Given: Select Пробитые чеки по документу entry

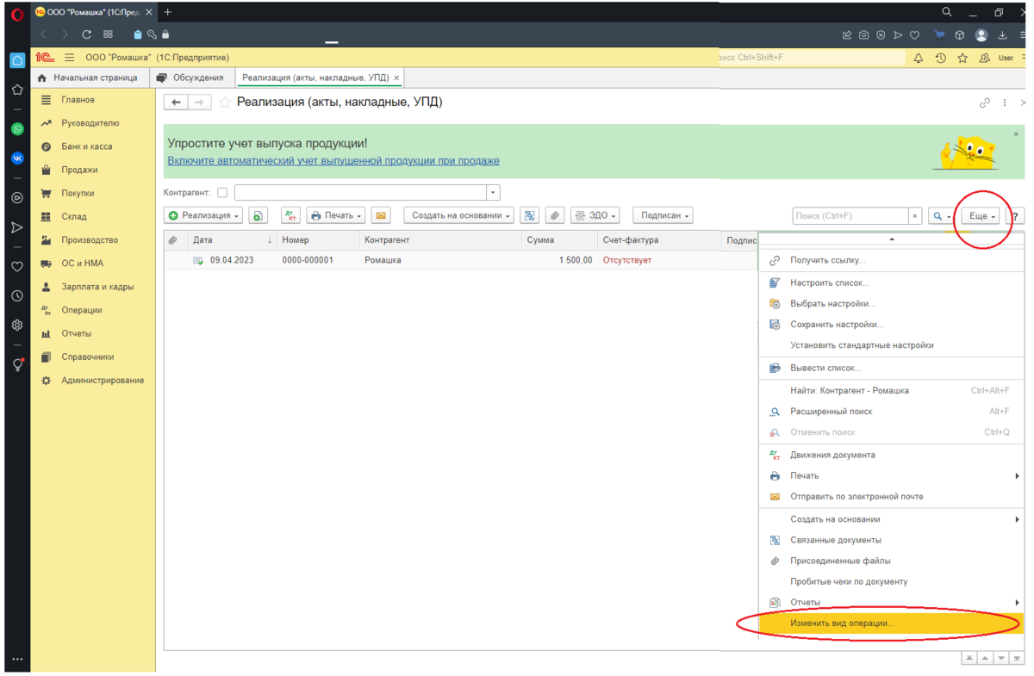Looking at the screenshot, I should 892,581.
